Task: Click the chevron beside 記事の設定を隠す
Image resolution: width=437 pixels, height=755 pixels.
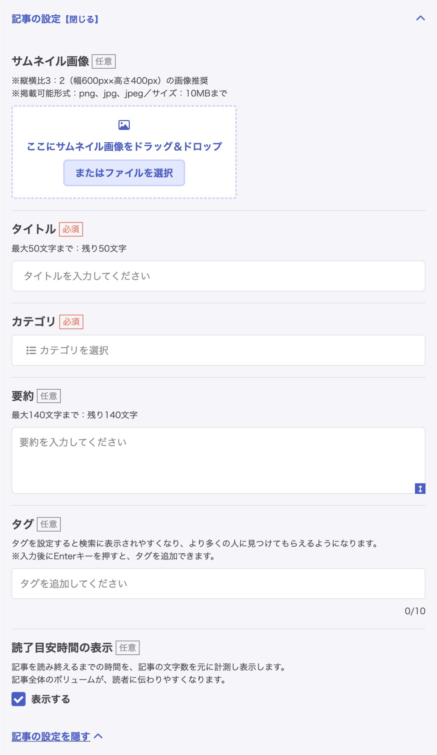Action: coord(98,736)
